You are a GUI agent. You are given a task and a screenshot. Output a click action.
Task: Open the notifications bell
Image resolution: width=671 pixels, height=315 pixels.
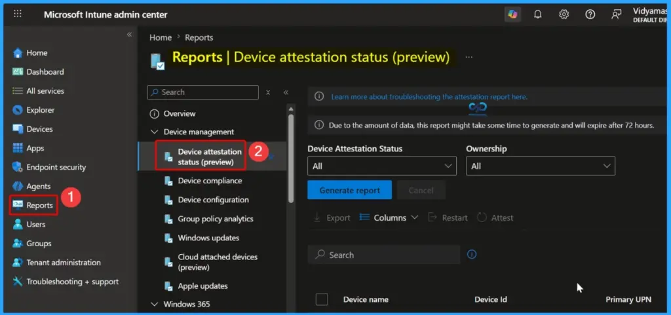point(538,14)
